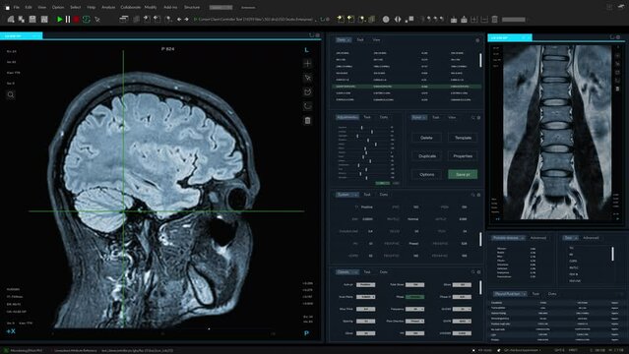Screen dimensions: 629x354
Task: Click the +X orientation marker in brain viewer
Action: pos(11,331)
